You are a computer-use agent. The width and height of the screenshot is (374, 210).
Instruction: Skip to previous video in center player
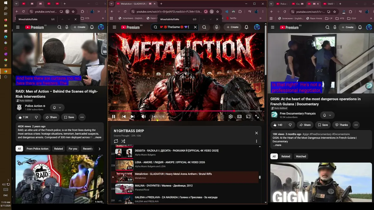click(x=124, y=117)
